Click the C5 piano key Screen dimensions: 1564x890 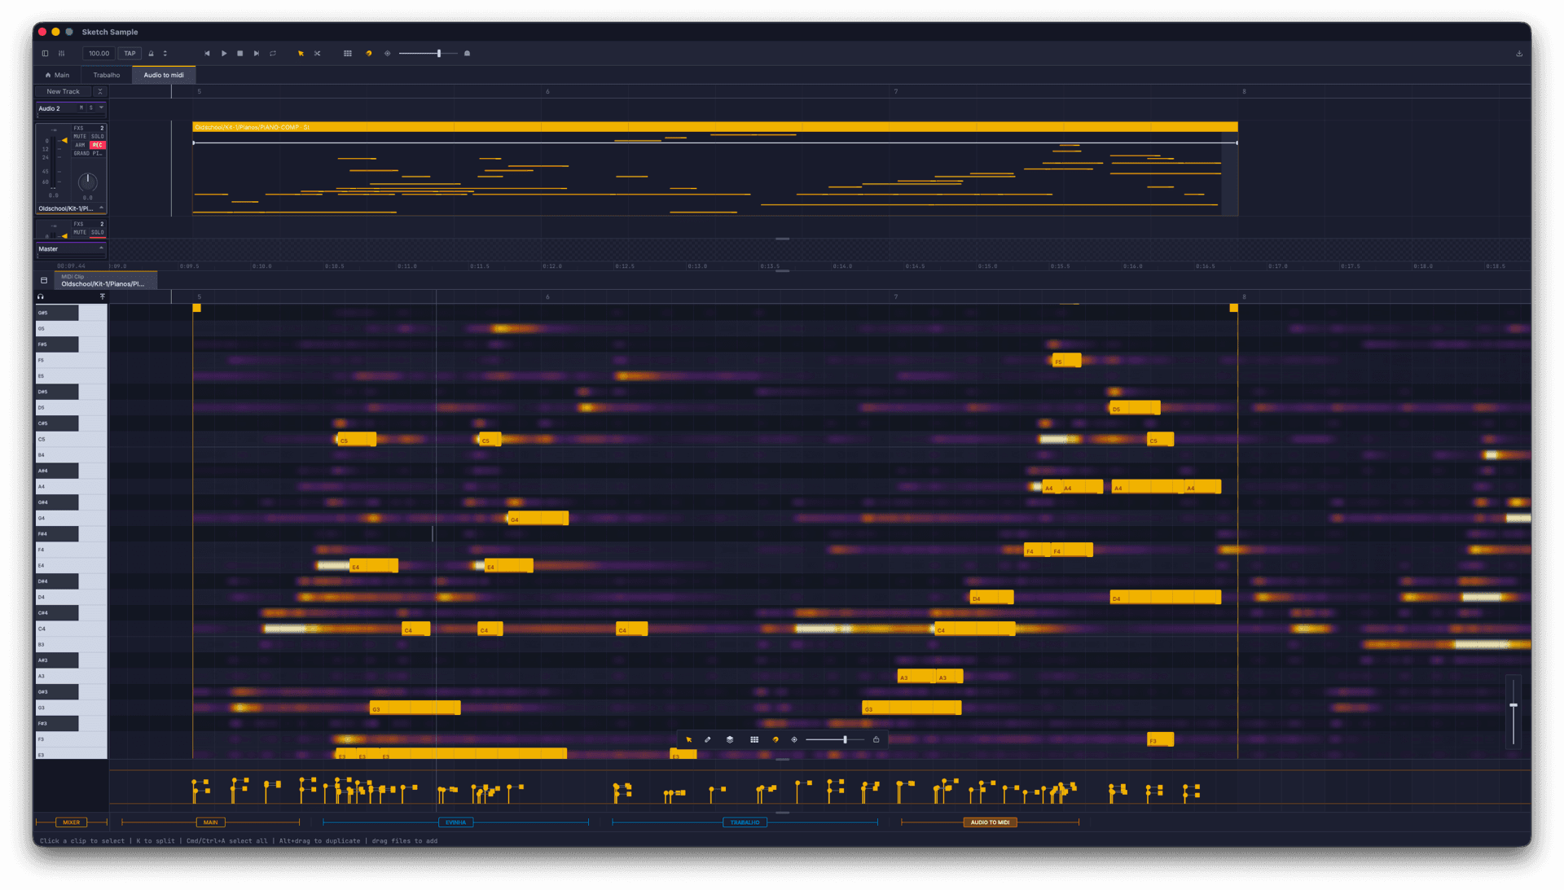pyautogui.click(x=72, y=440)
